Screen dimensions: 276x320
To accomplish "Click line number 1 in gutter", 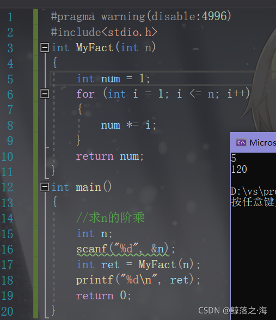I will 10,17.
